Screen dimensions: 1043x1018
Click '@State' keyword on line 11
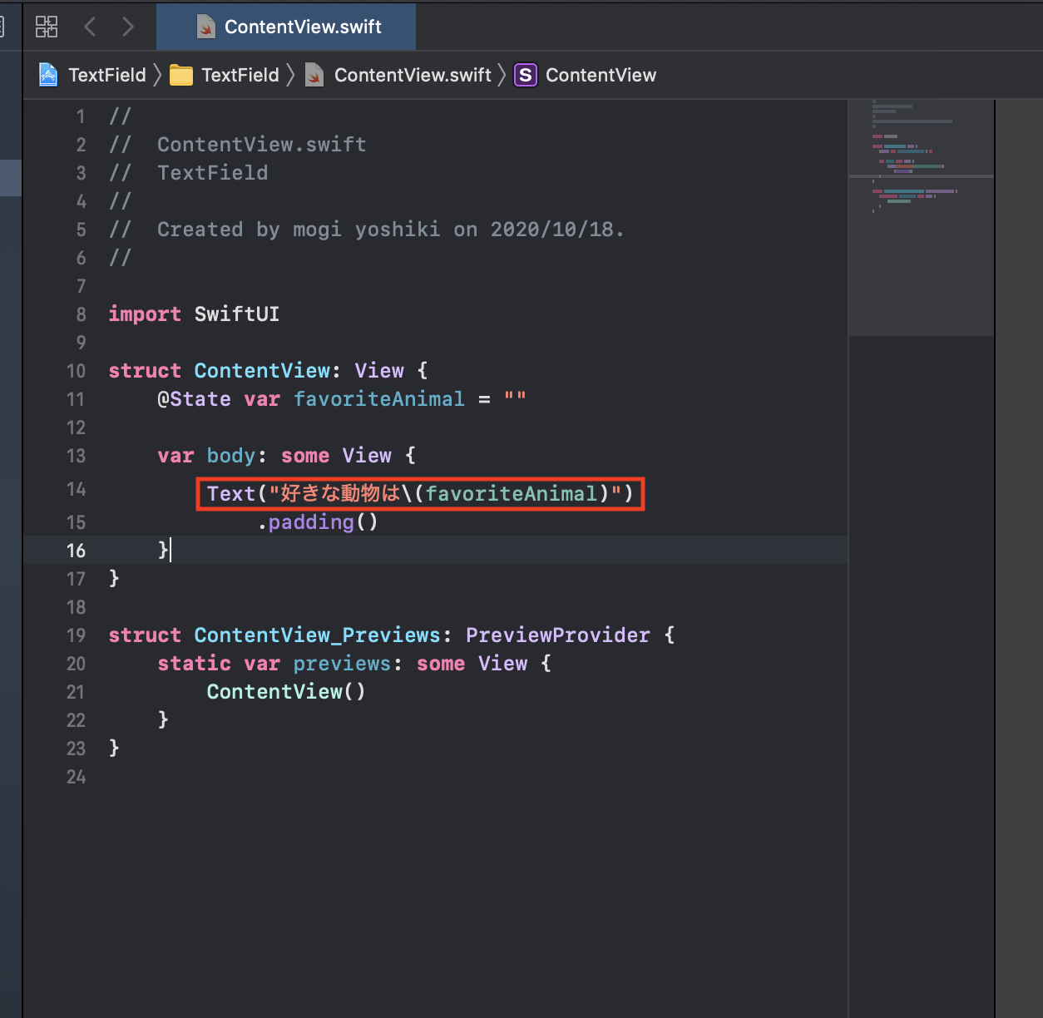tap(194, 399)
